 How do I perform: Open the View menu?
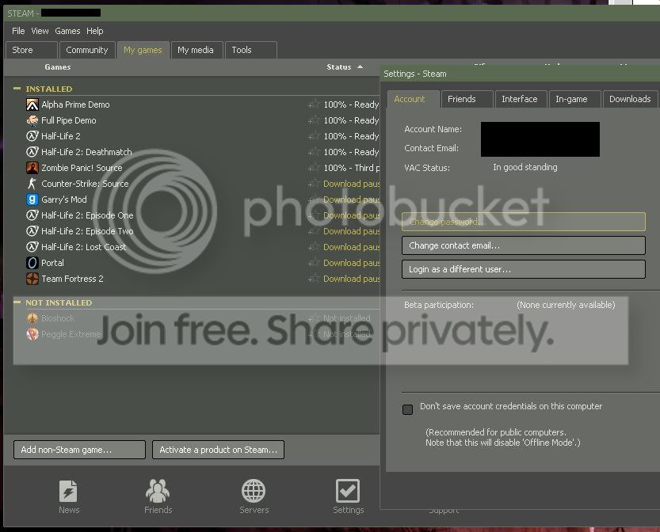pyautogui.click(x=40, y=31)
